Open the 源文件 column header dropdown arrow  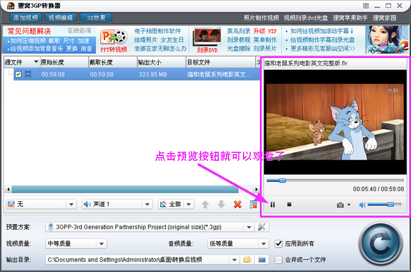click(36, 62)
